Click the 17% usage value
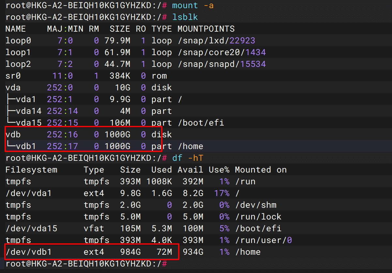 tap(222, 193)
